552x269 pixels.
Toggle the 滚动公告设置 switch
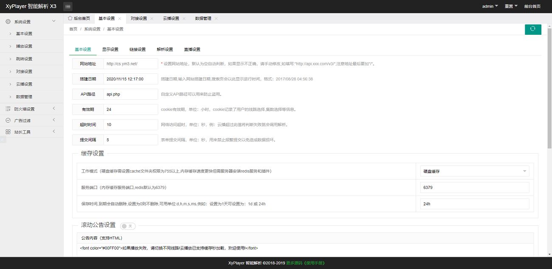pos(128,226)
